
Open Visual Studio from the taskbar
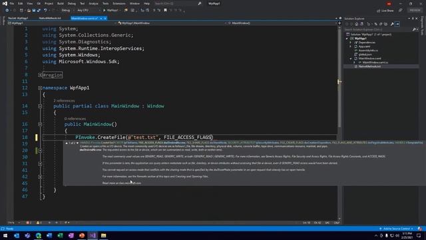(93, 235)
